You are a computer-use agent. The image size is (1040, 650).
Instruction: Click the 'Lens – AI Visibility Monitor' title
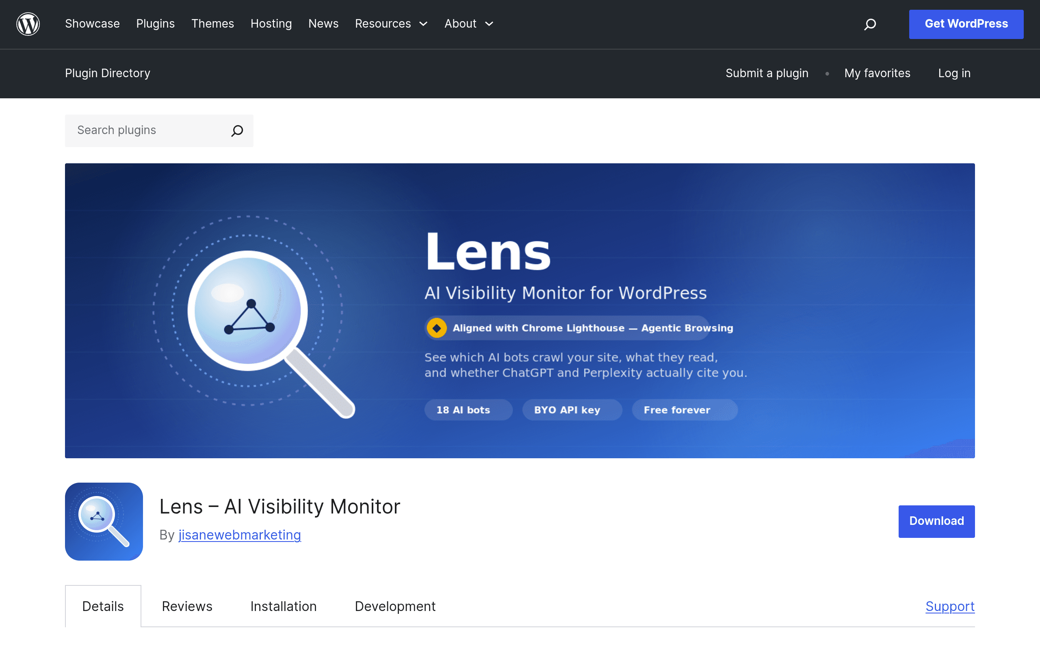[280, 507]
